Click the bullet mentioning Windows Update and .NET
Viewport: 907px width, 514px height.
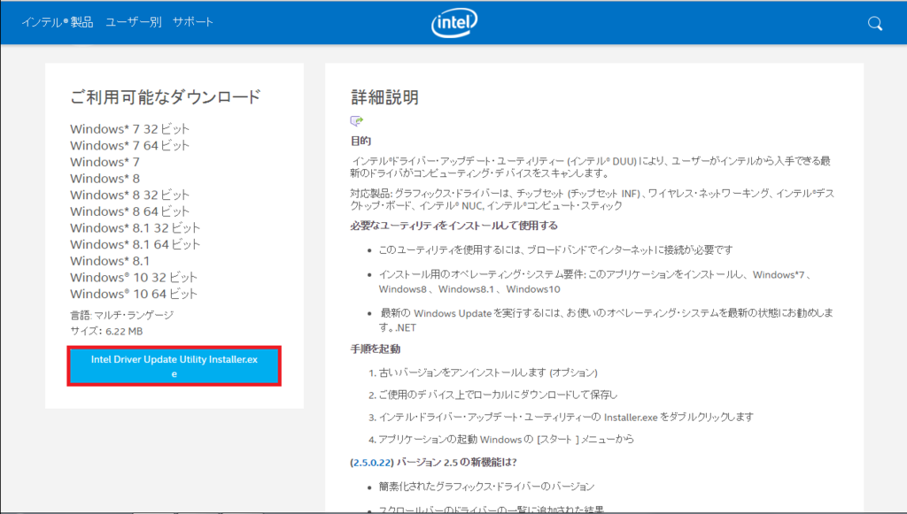click(x=606, y=320)
